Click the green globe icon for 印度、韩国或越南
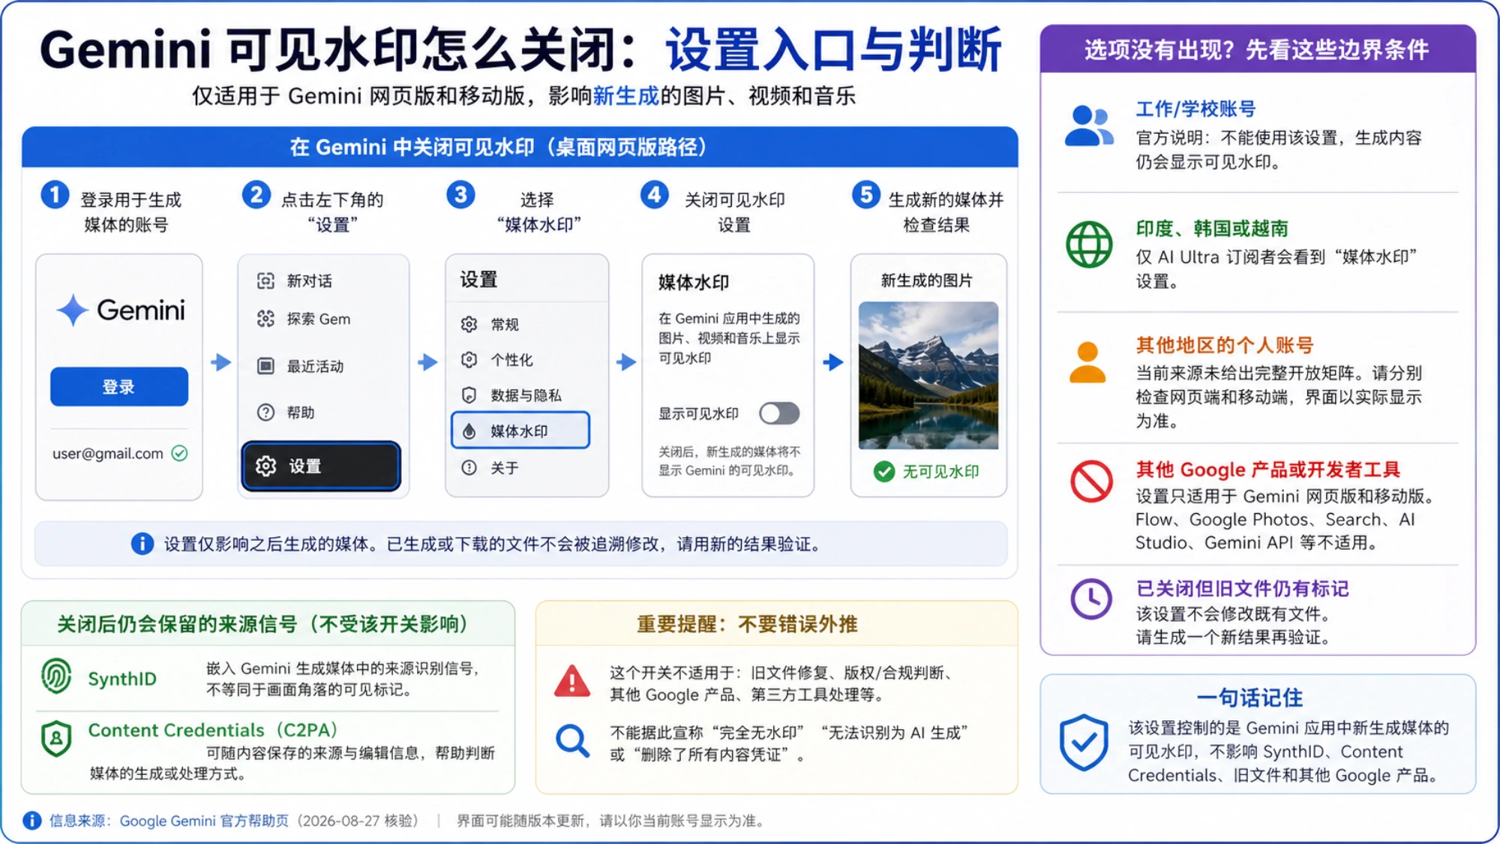 pyautogui.click(x=1089, y=245)
